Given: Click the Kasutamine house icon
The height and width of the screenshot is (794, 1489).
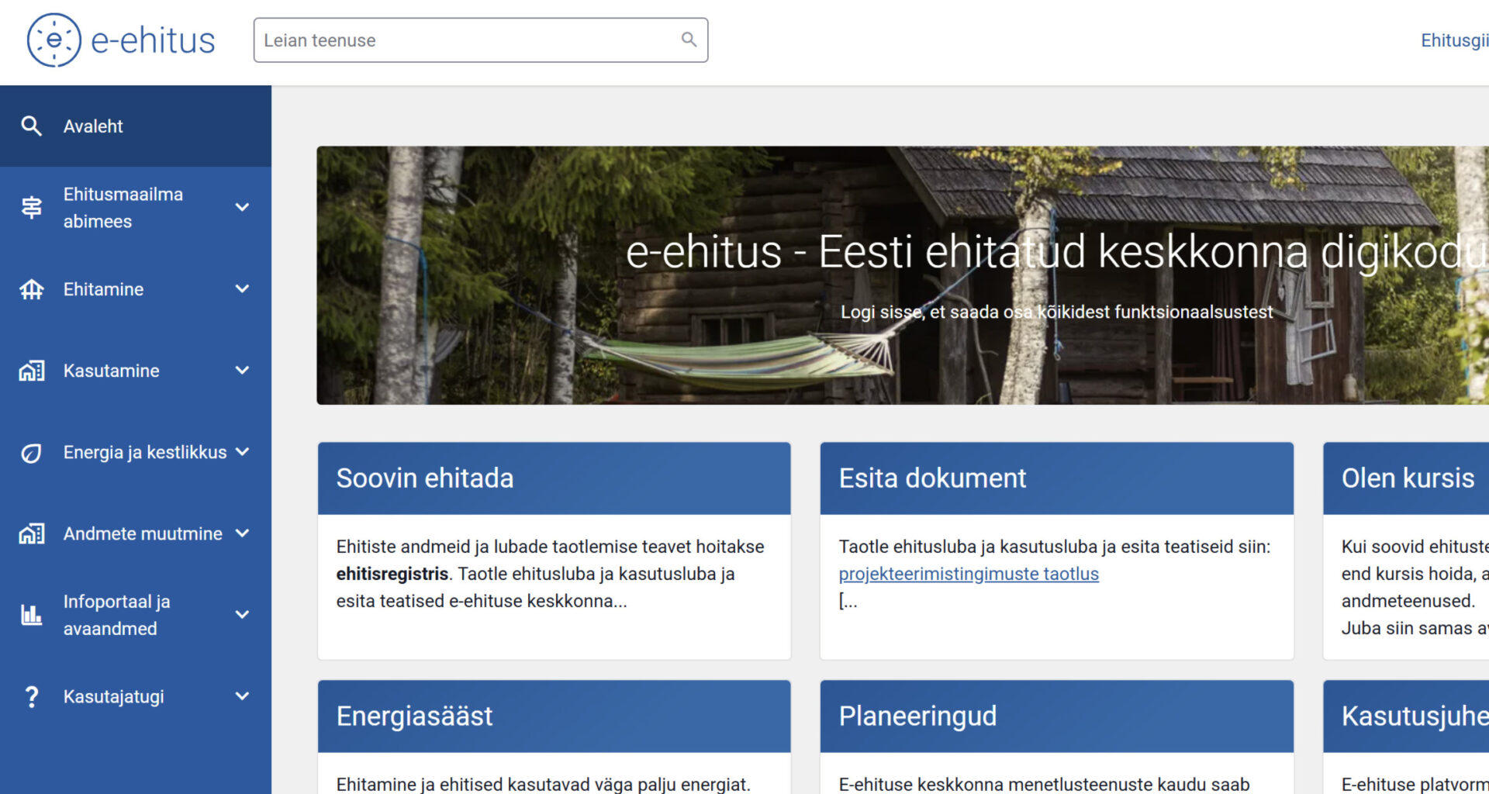Looking at the screenshot, I should click(x=32, y=371).
